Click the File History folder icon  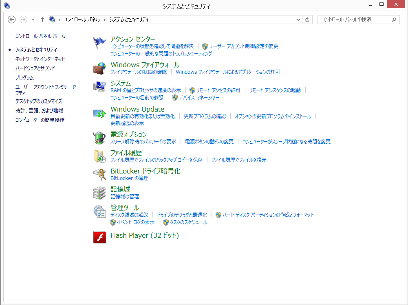click(99, 156)
